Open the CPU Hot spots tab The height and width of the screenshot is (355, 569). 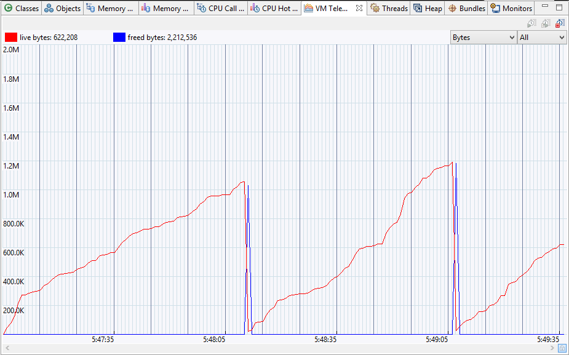tap(274, 9)
